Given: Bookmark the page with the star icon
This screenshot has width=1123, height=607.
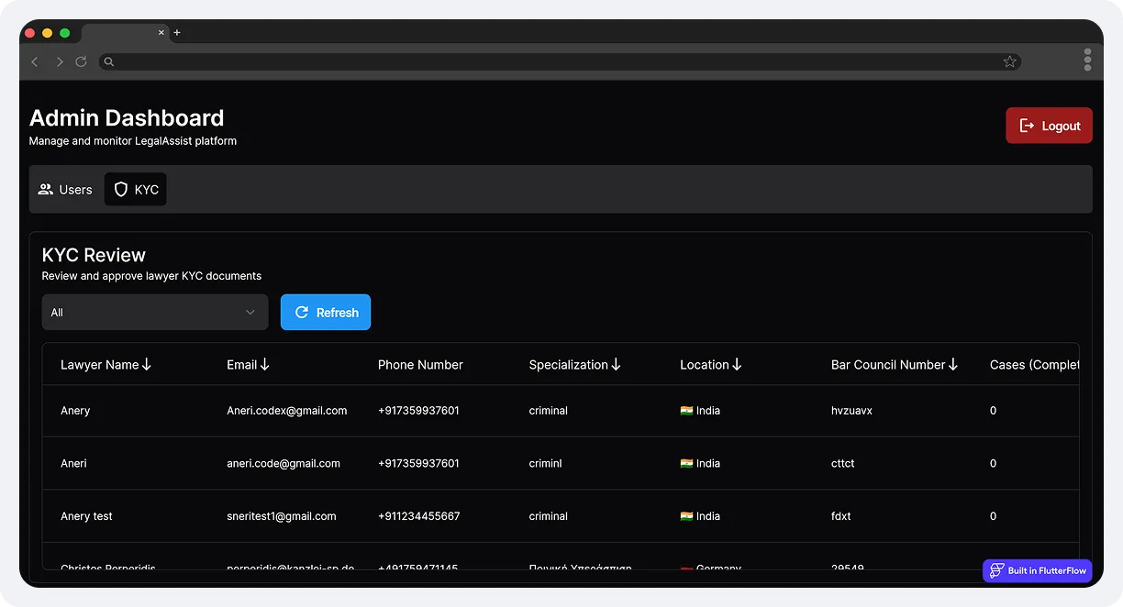Looking at the screenshot, I should point(1009,61).
